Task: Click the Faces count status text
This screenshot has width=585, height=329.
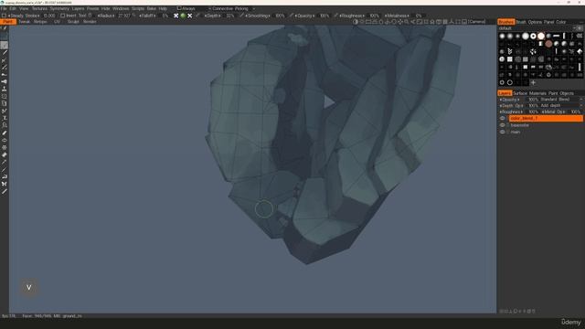Action: [37, 316]
